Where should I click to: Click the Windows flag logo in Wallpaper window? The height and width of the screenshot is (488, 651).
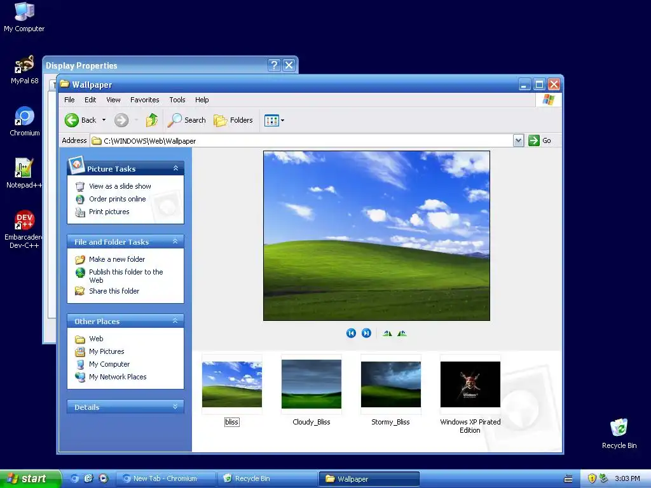click(x=549, y=100)
